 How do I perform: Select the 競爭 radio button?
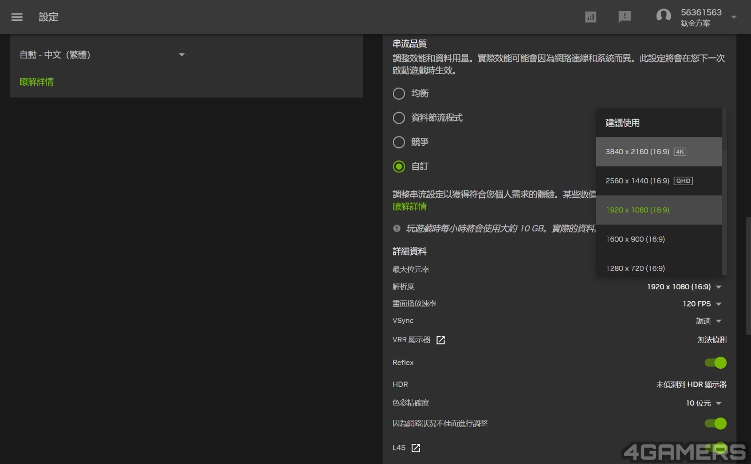(398, 142)
